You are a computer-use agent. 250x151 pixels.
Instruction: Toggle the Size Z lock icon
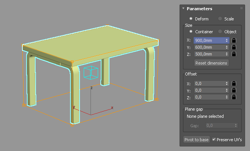(234, 54)
